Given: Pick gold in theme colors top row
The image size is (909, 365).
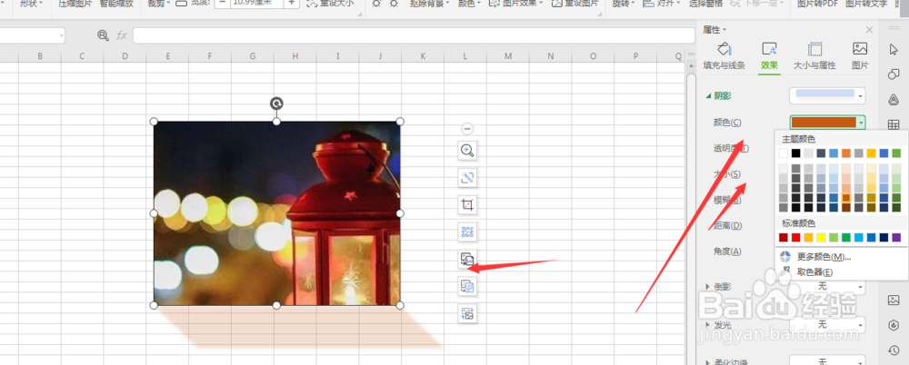Looking at the screenshot, I should [872, 153].
